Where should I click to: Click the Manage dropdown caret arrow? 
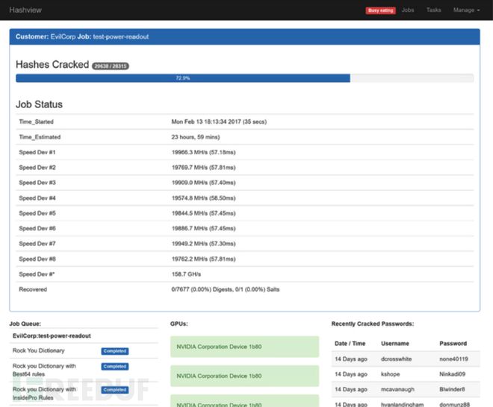click(x=478, y=10)
